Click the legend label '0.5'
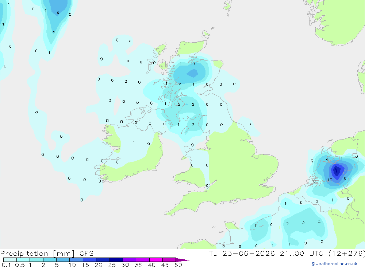Viewport: 365px width, 267px height. tap(20, 265)
